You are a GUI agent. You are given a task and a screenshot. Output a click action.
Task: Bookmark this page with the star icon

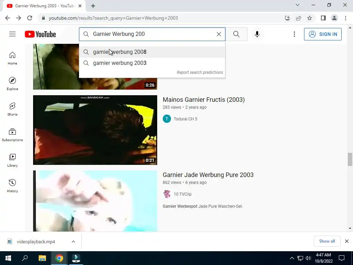[x=310, y=18]
